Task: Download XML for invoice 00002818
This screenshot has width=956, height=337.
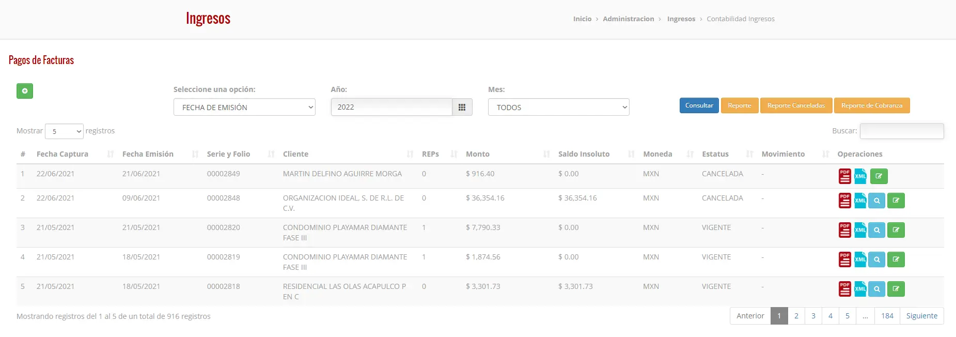Action: click(x=860, y=289)
